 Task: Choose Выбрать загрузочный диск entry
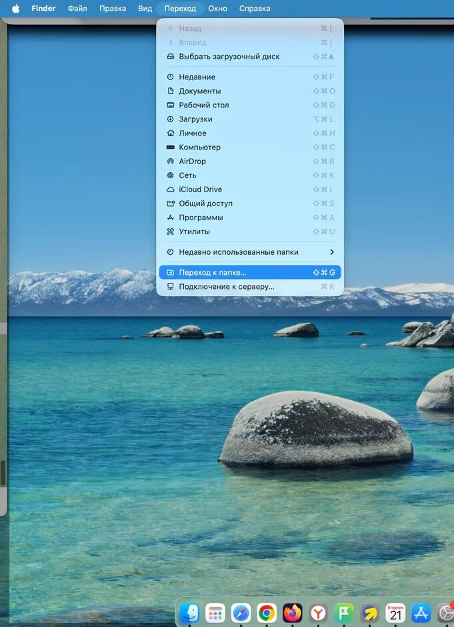[250, 57]
